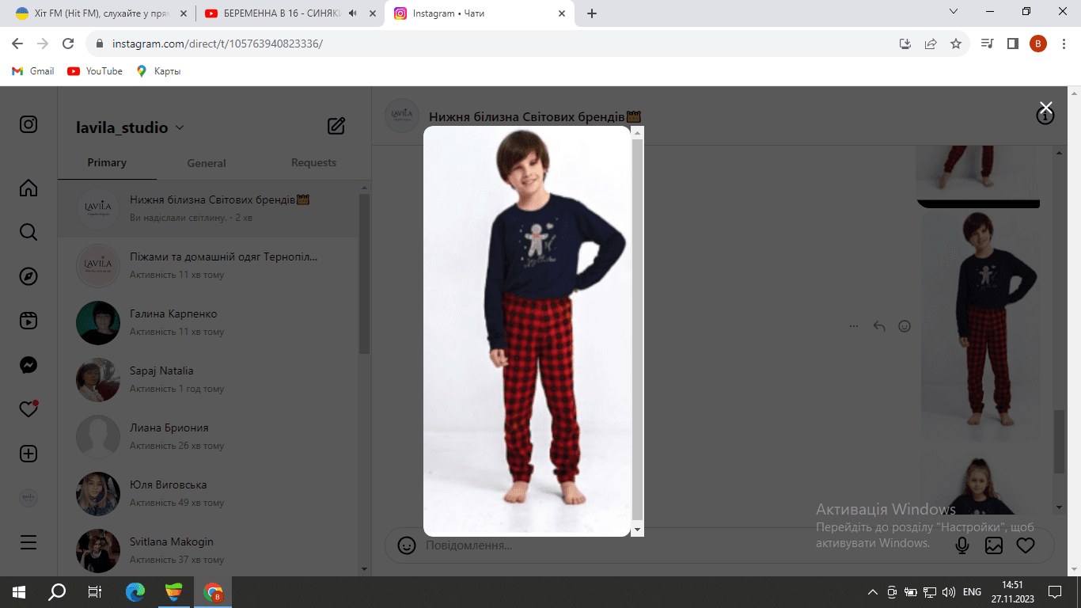Viewport: 1081px width, 608px height.
Task: Open Gmail bookmark
Action: pyautogui.click(x=33, y=71)
